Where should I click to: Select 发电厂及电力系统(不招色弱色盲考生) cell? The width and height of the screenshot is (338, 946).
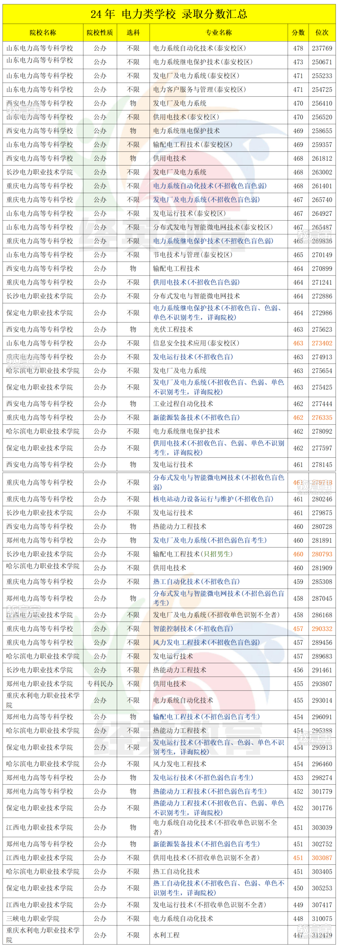click(210, 540)
